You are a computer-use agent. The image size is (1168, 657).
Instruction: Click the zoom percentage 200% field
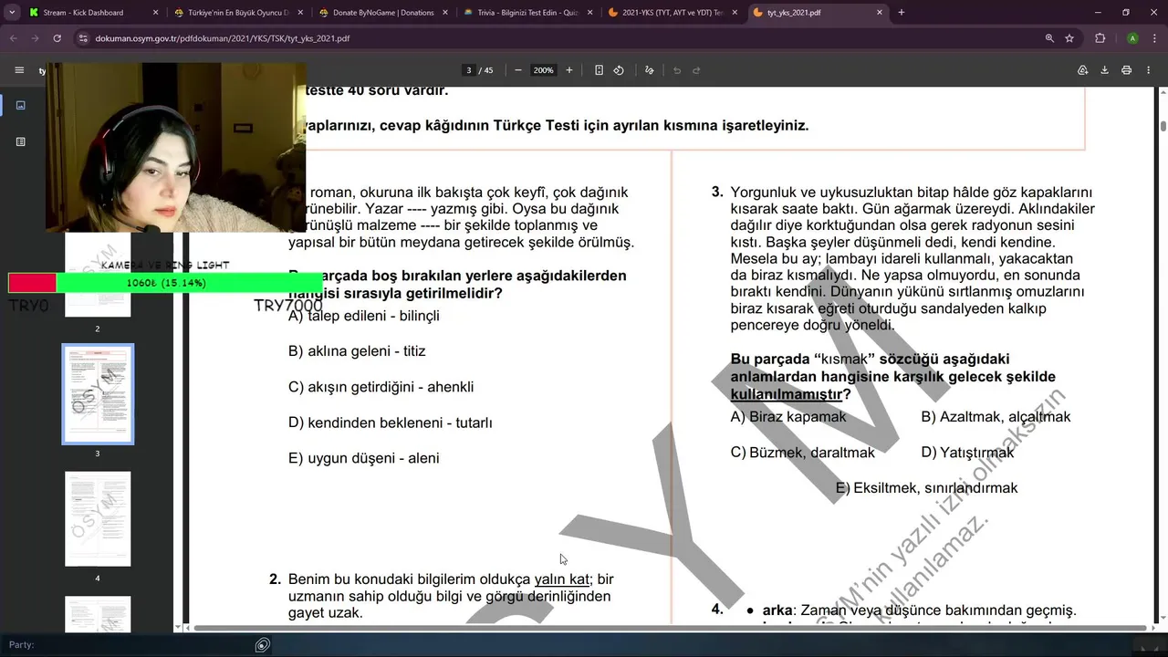pos(544,70)
